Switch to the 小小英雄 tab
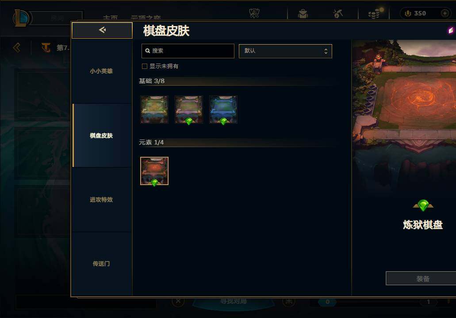Screen dimensions: 456x318 (x=101, y=71)
